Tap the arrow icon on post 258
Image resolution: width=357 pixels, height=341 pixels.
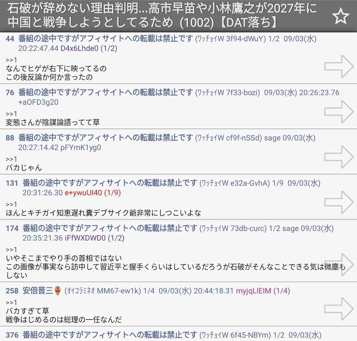point(339,309)
